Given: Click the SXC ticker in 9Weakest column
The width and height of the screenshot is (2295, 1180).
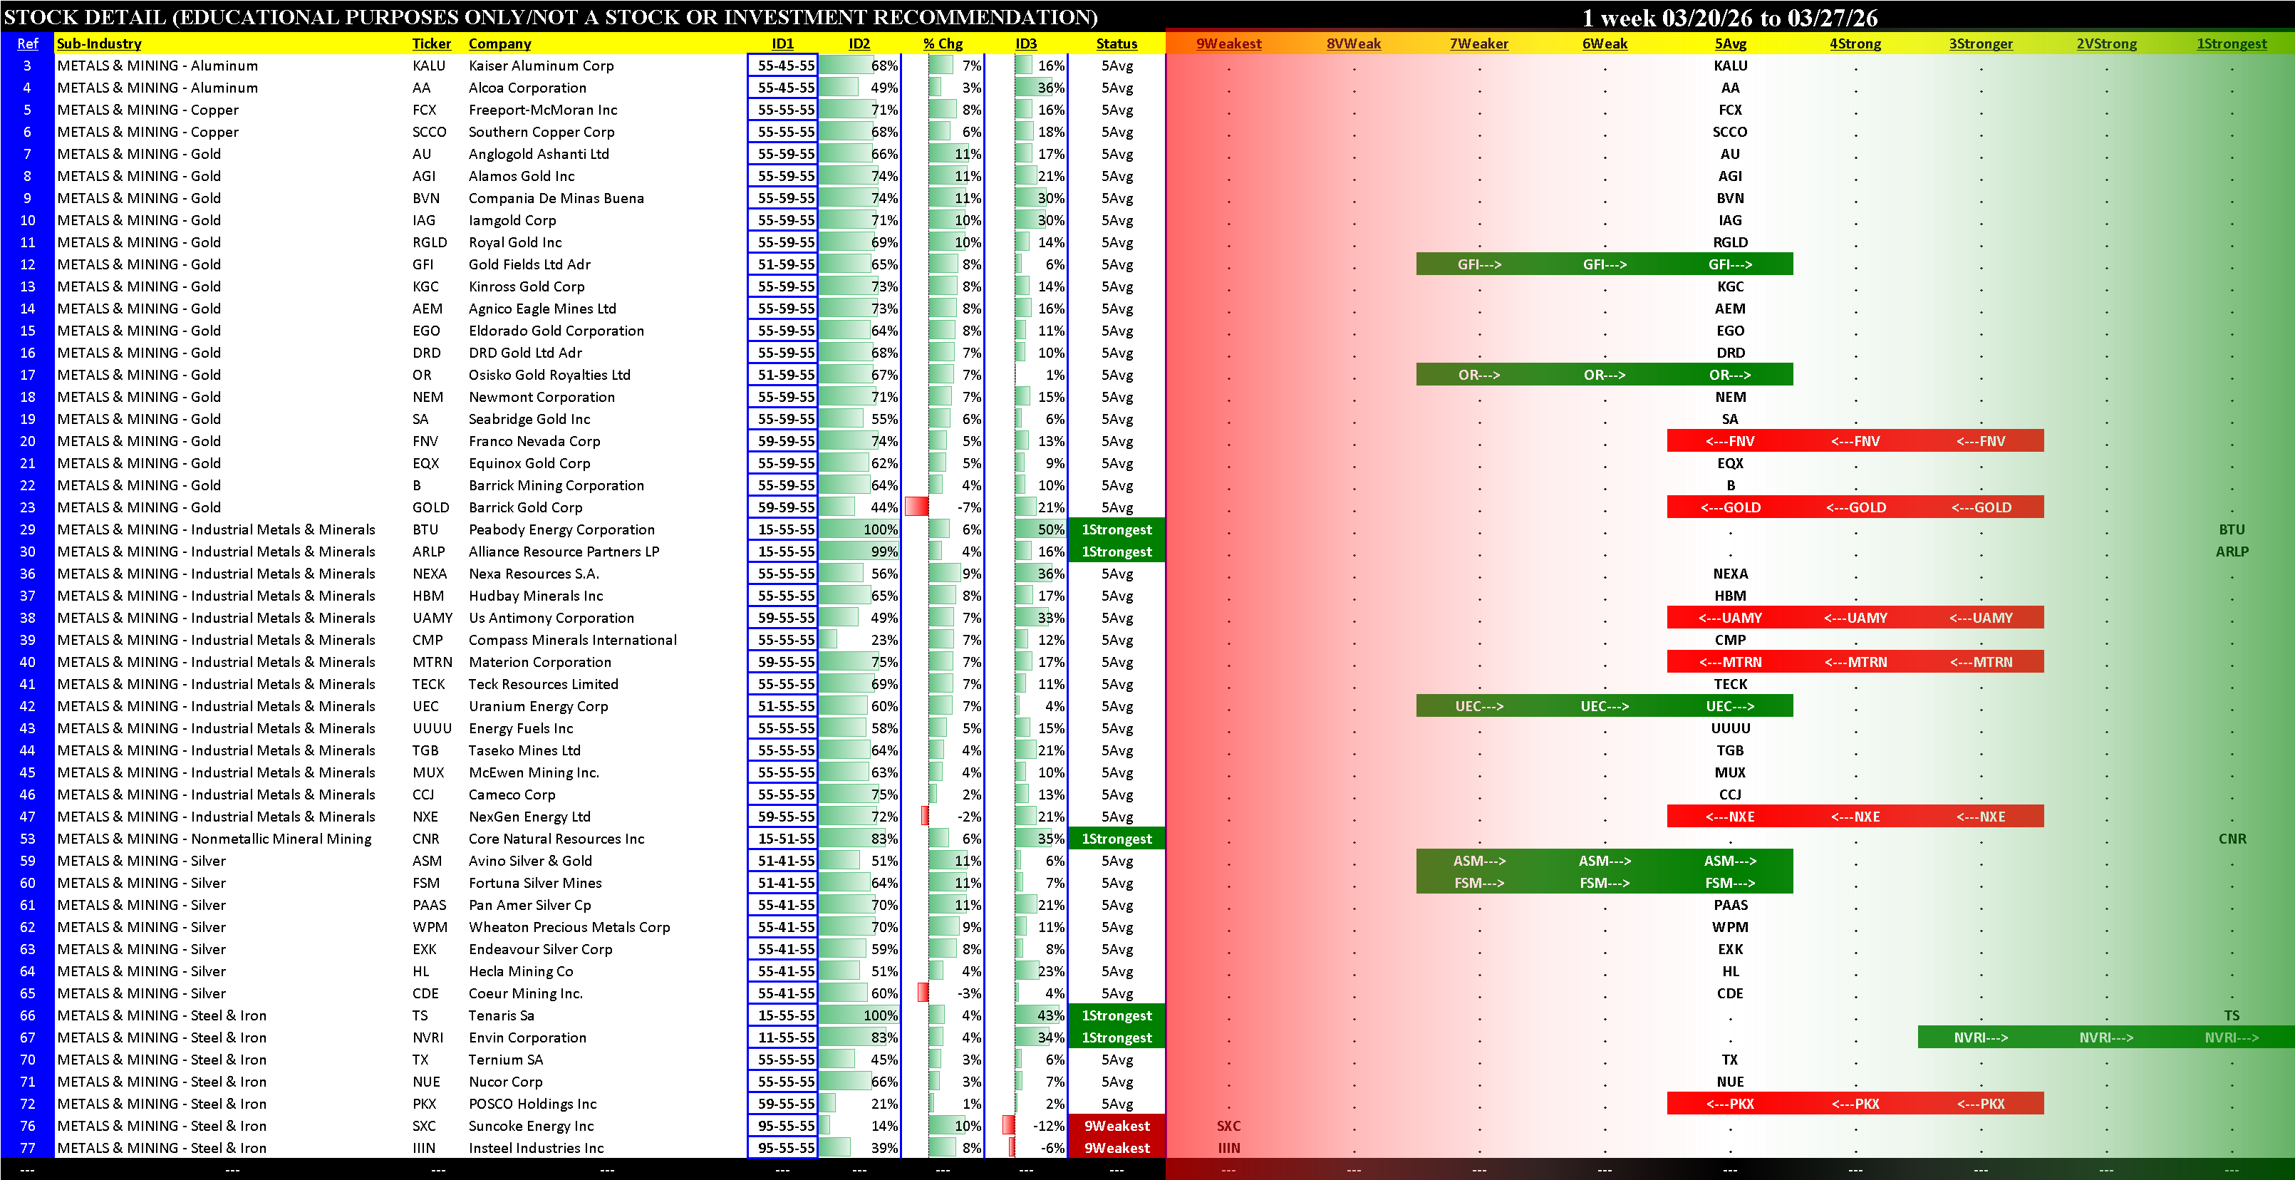Looking at the screenshot, I should (1228, 1126).
